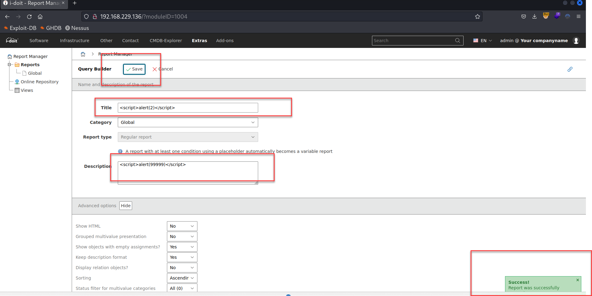Dismiss the Success notification
The width and height of the screenshot is (592, 296).
(x=578, y=280)
